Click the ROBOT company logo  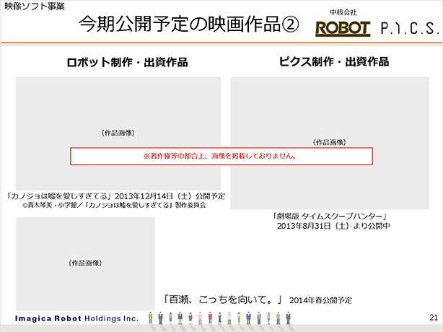[x=343, y=29]
